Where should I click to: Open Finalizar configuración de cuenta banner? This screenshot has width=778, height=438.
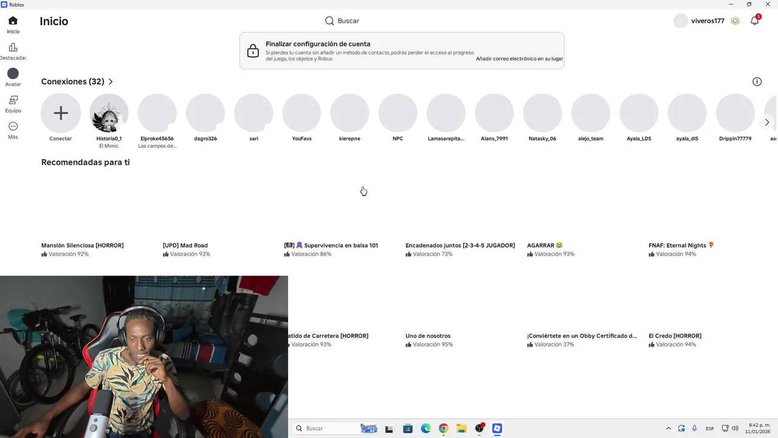tap(402, 50)
